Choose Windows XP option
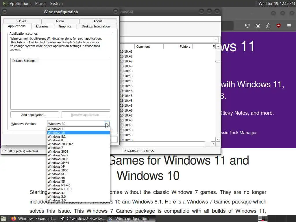Screen dimensions: 296x222 tap(78, 166)
